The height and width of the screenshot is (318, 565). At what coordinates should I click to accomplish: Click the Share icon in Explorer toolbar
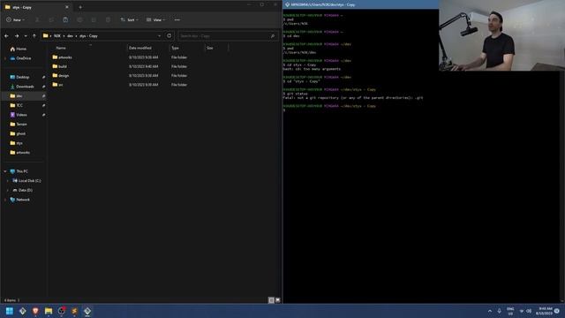[x=94, y=19]
